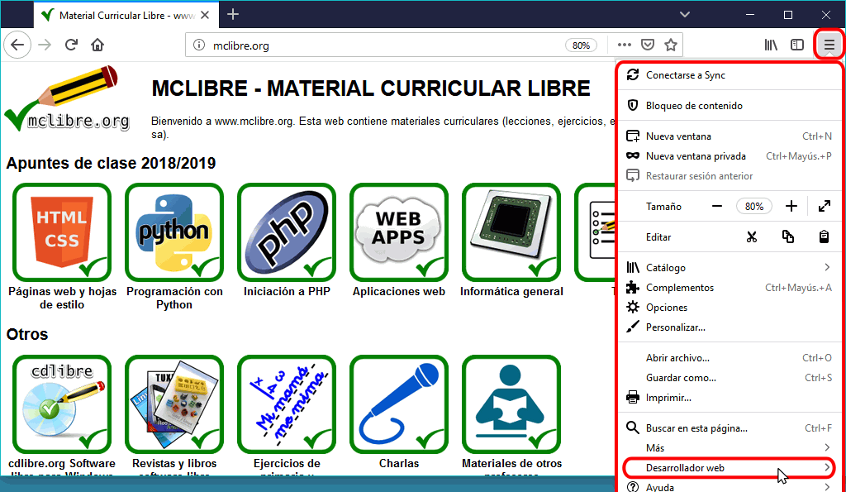Select Nueva ventana
The height and width of the screenshot is (492, 846).
click(730, 136)
